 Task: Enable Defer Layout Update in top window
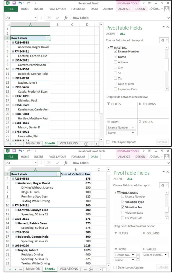pos(108,142)
